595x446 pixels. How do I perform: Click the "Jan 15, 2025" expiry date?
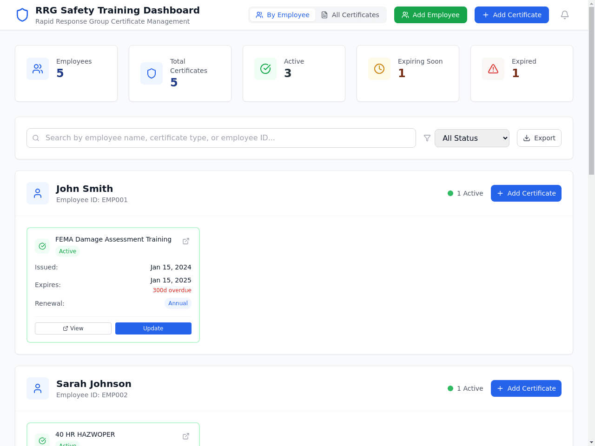tap(171, 280)
